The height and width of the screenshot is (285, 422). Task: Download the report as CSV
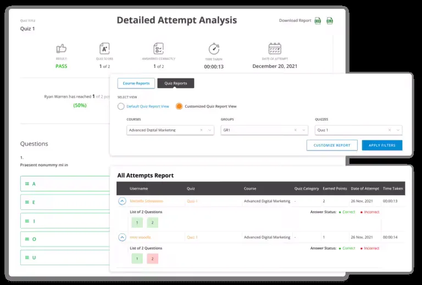(x=318, y=21)
